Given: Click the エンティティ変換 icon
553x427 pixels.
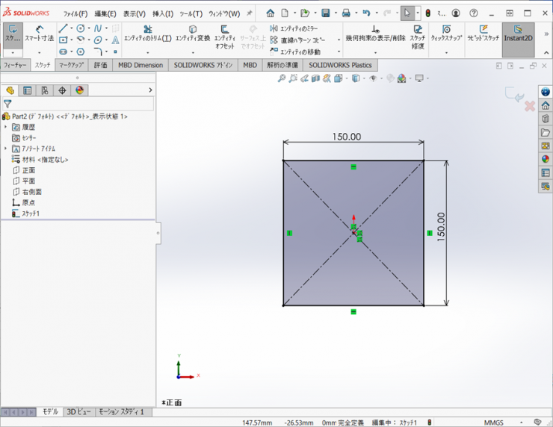Looking at the screenshot, I should pyautogui.click(x=192, y=33).
